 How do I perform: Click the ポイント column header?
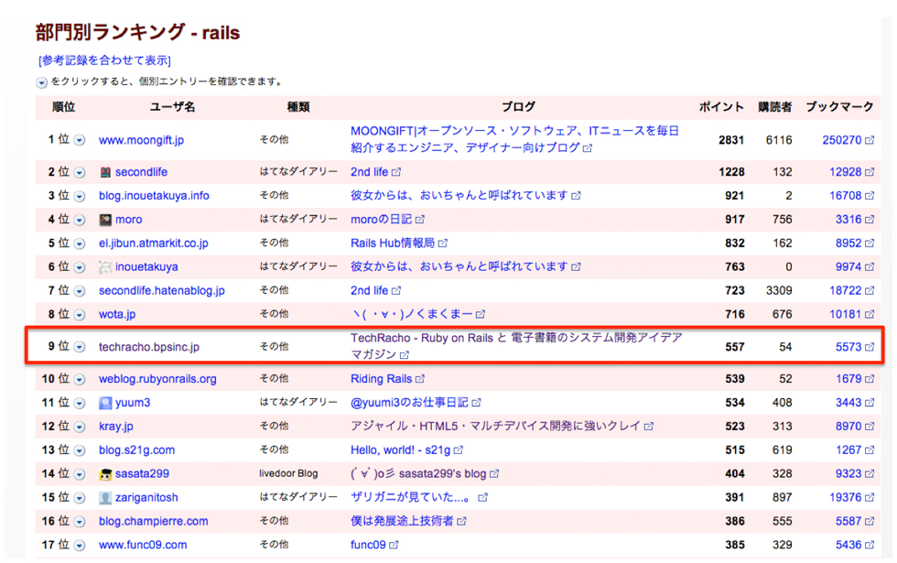721,107
